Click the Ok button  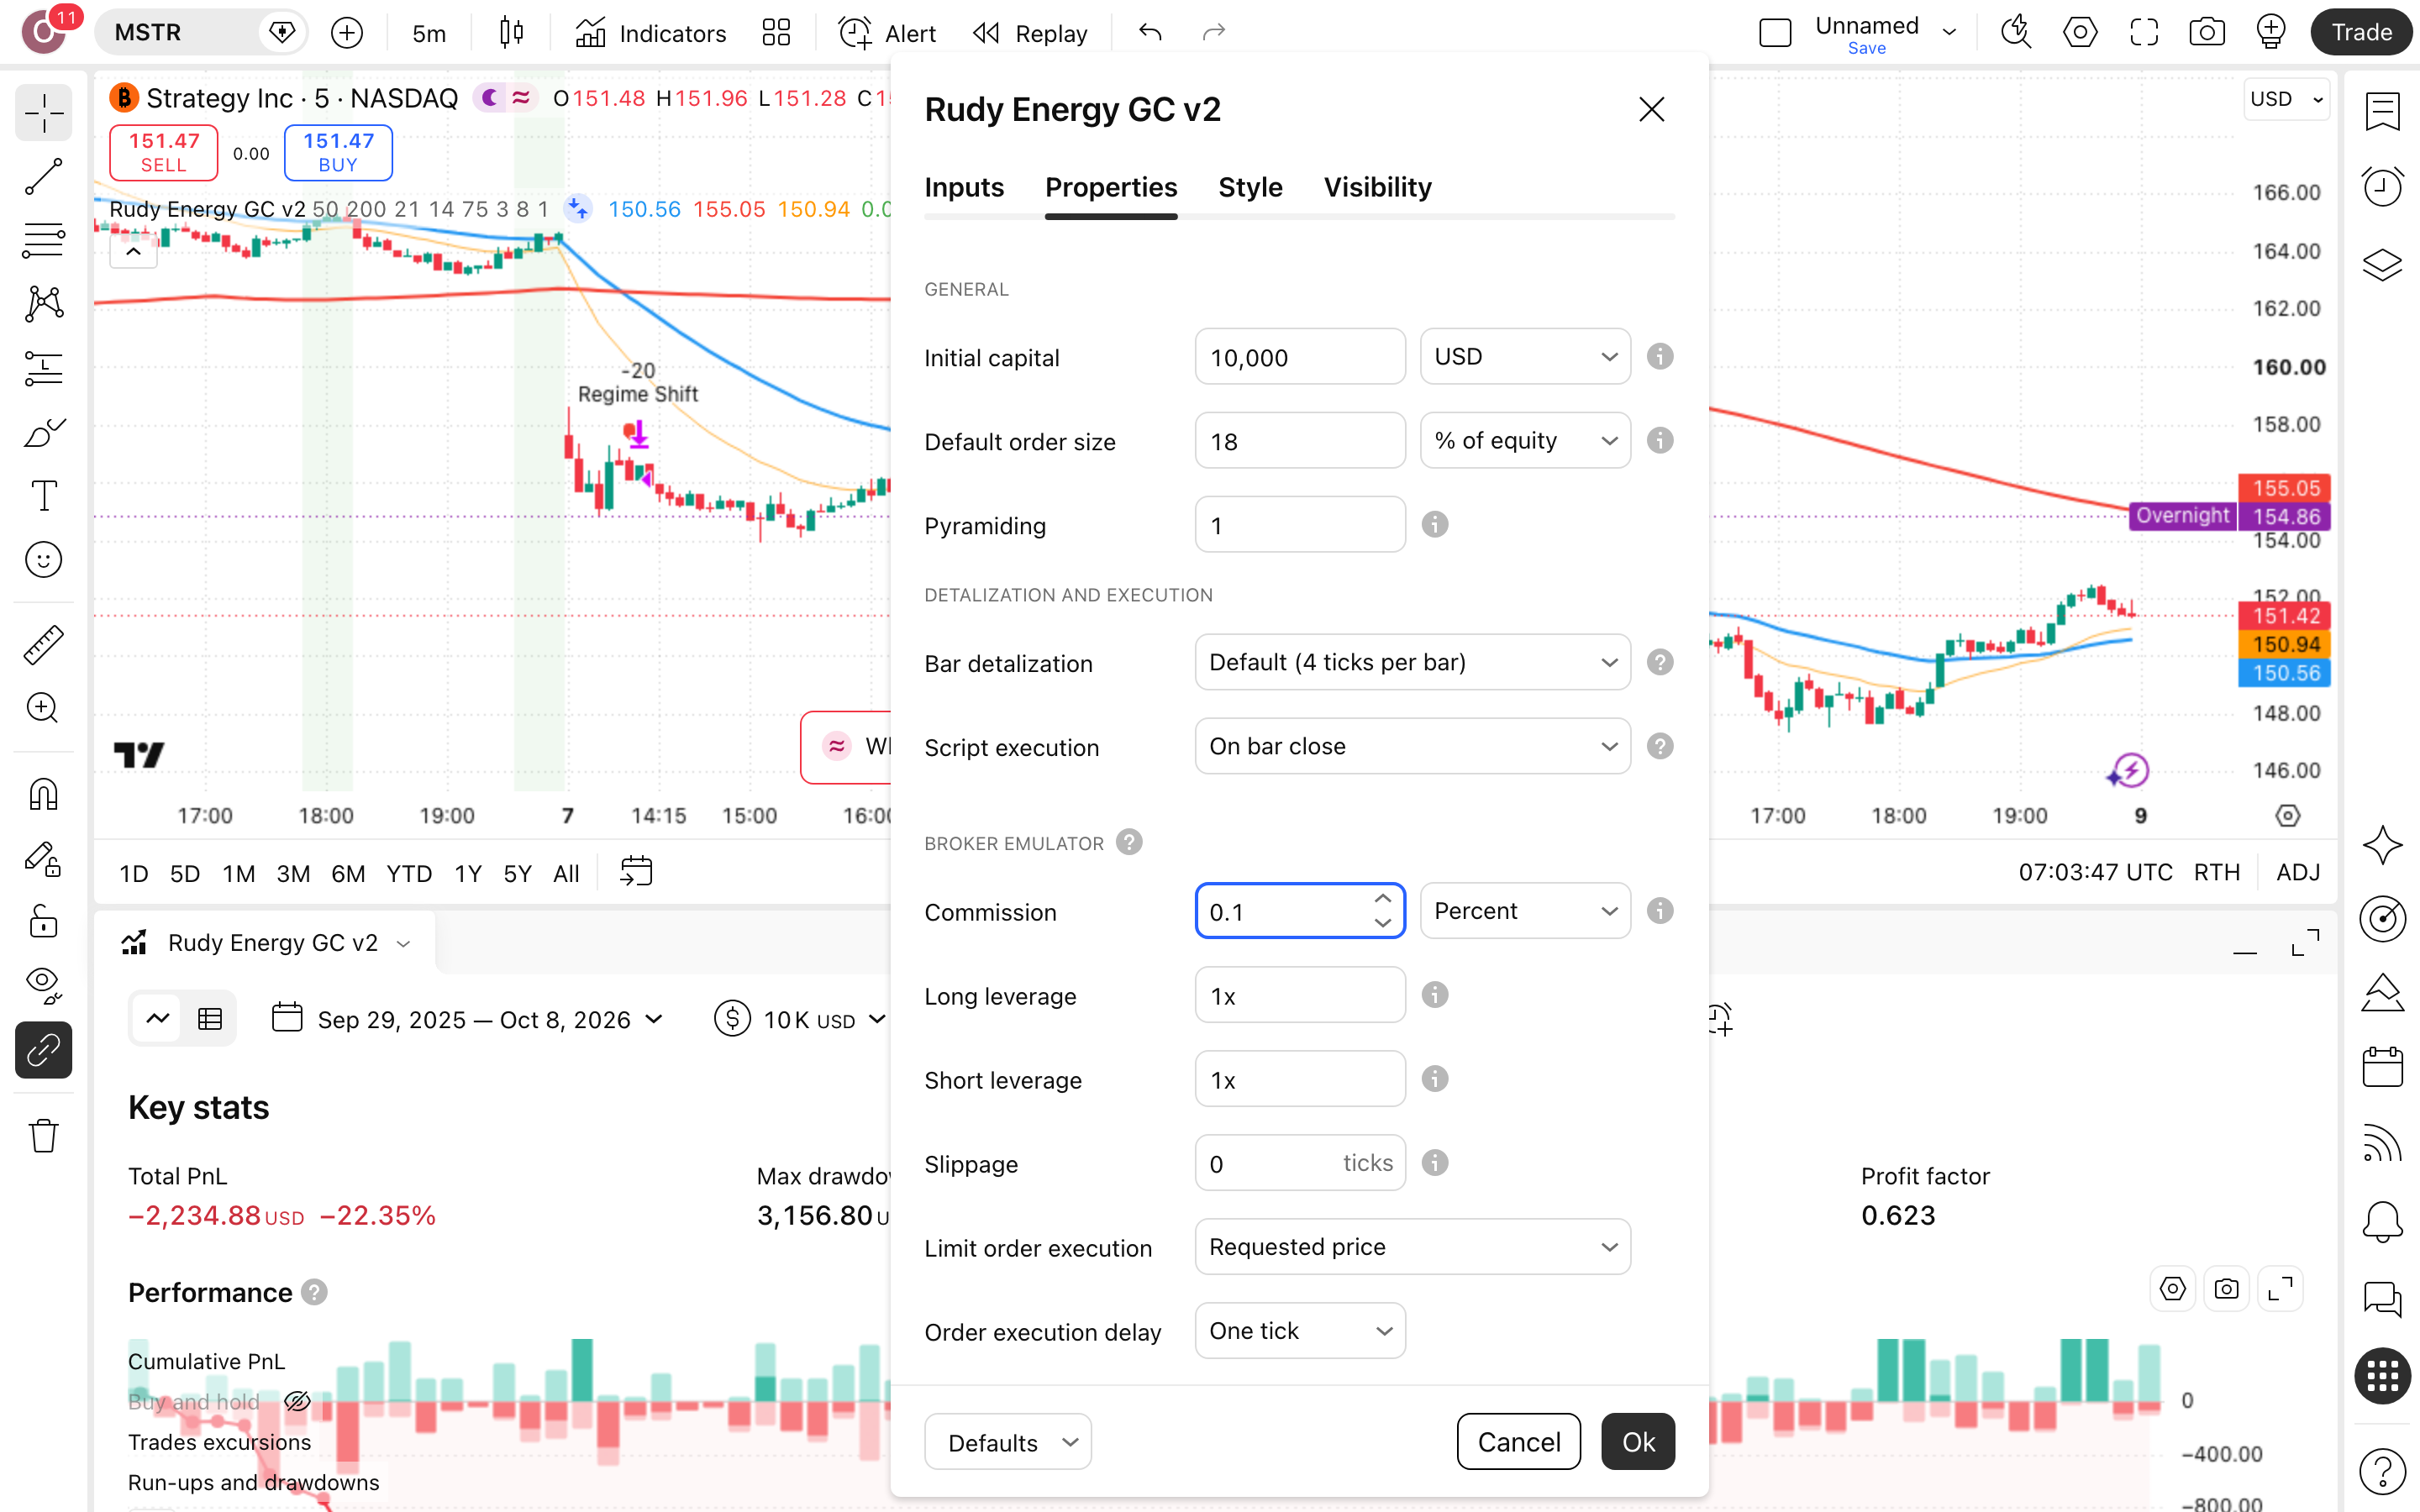[x=1638, y=1442]
